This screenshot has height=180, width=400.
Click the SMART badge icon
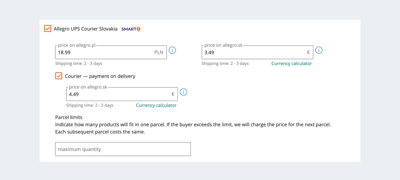pyautogui.click(x=131, y=29)
